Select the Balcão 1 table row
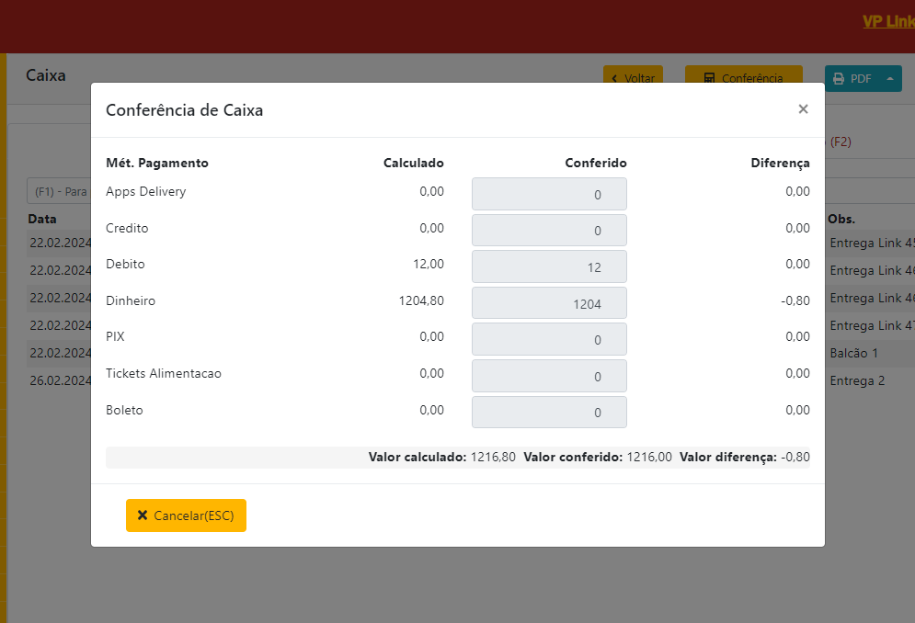 coord(868,353)
